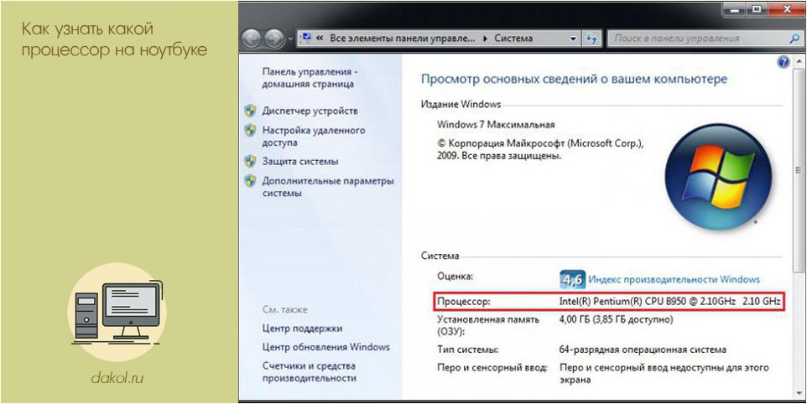Select the 'Система' breadcrumb segment
This screenshot has width=807, height=404.
[513, 39]
